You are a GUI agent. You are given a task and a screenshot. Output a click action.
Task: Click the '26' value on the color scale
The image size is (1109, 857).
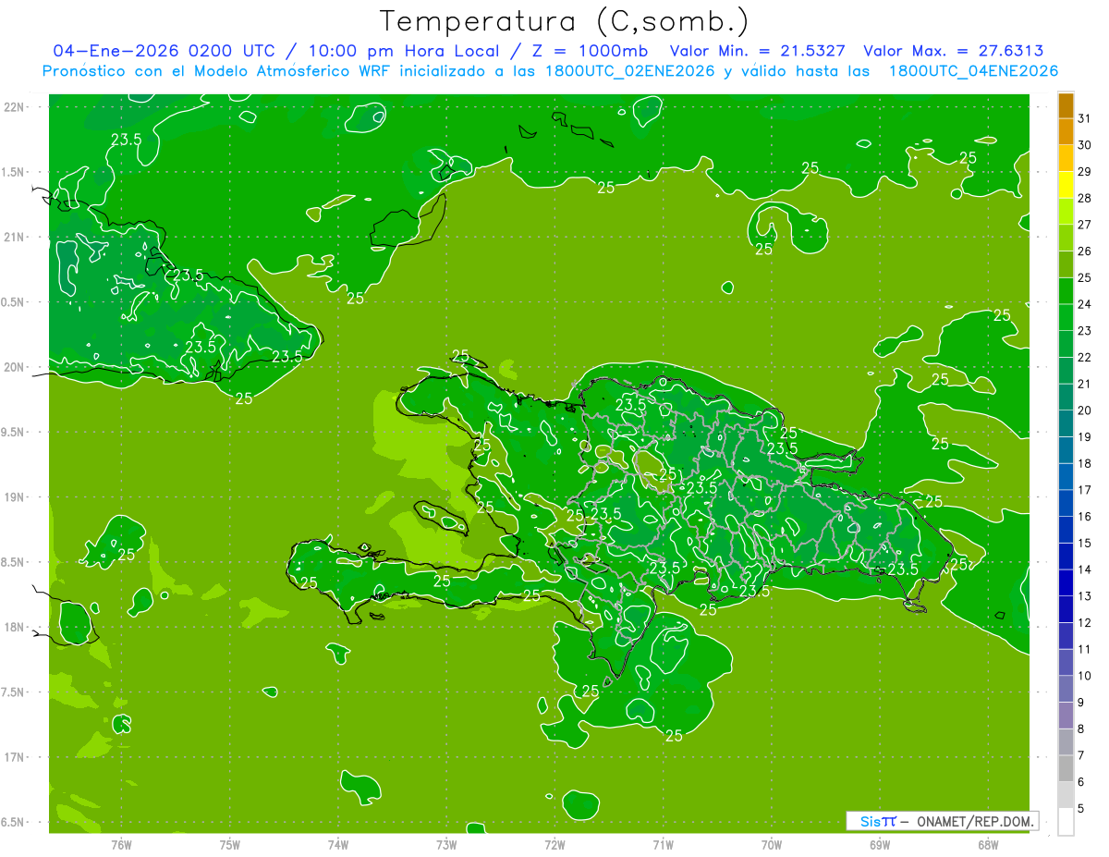tap(1085, 251)
